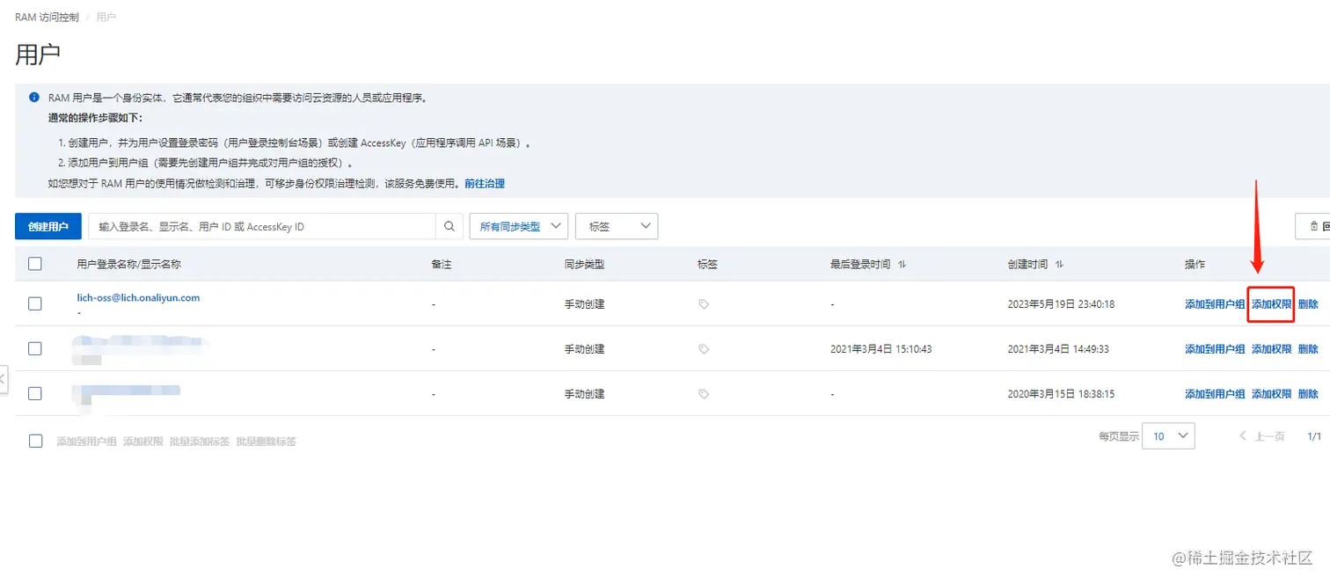Open the 标签 filter dropdown
1330x584 pixels.
616,226
